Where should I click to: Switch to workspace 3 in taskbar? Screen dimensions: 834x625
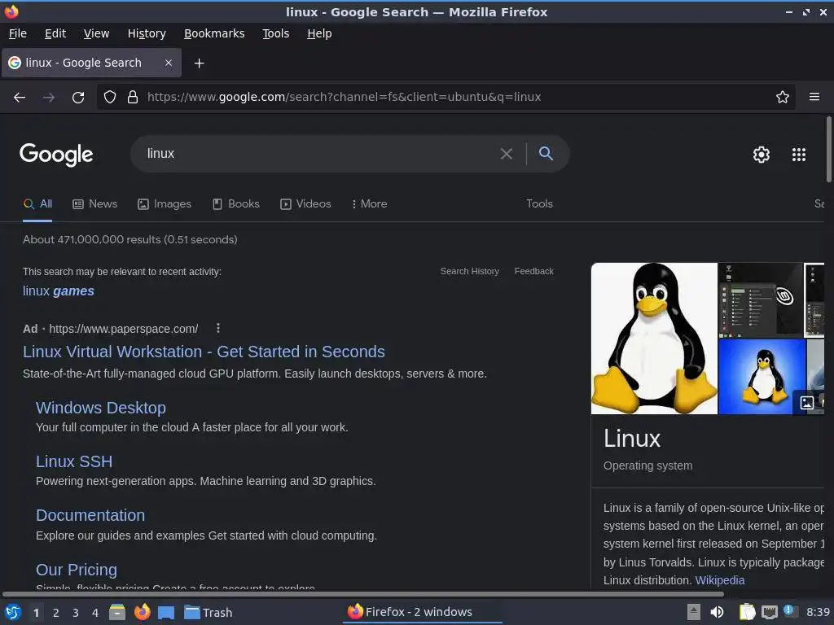pyautogui.click(x=75, y=613)
